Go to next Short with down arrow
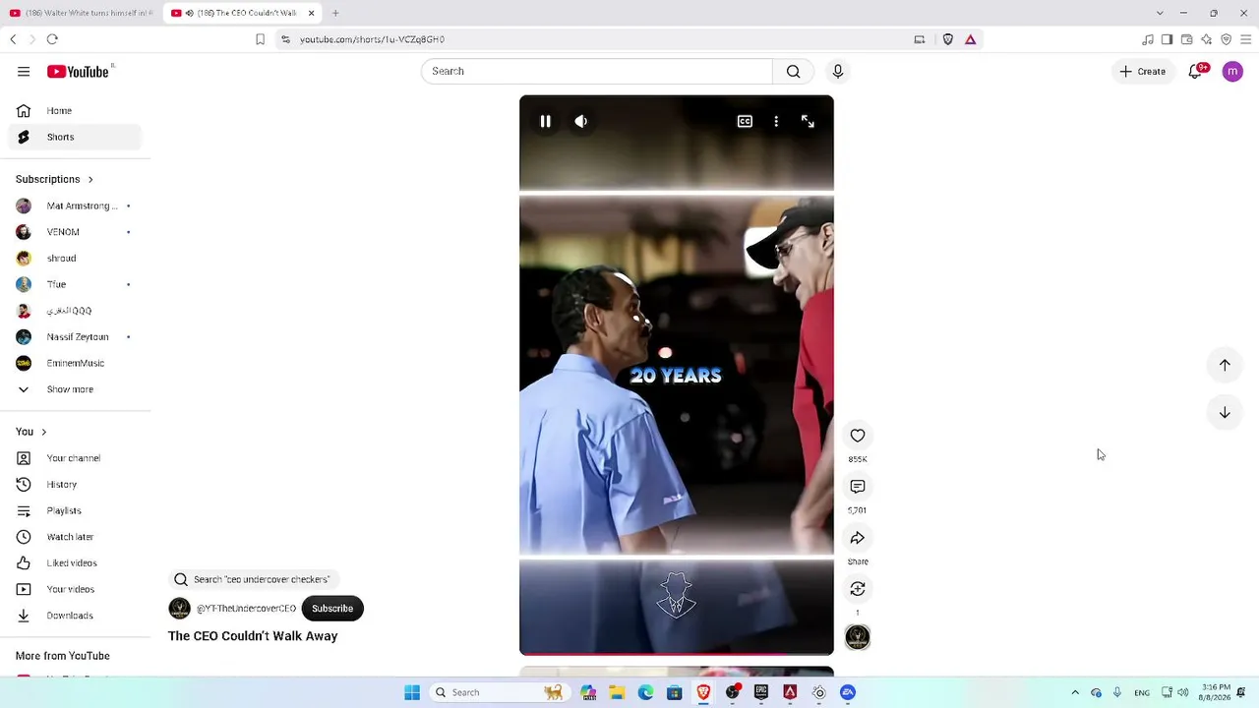This screenshot has height=708, width=1259. (1225, 413)
